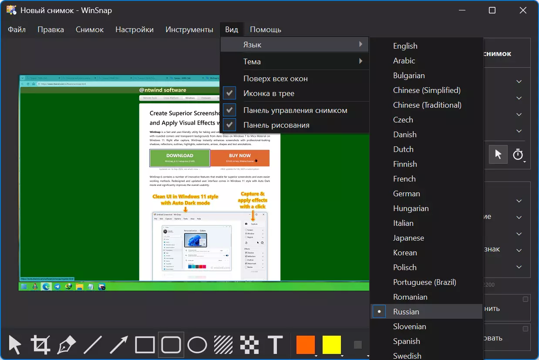Image resolution: width=539 pixels, height=360 pixels.
Task: Expand the chevron next to 'ие' in effects panel
Action: [519, 218]
